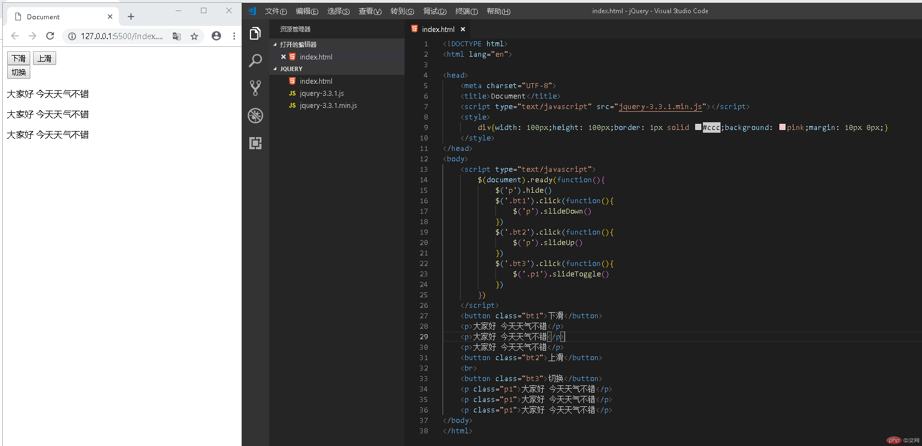
Task: Open the Search view in activity bar
Action: click(255, 61)
